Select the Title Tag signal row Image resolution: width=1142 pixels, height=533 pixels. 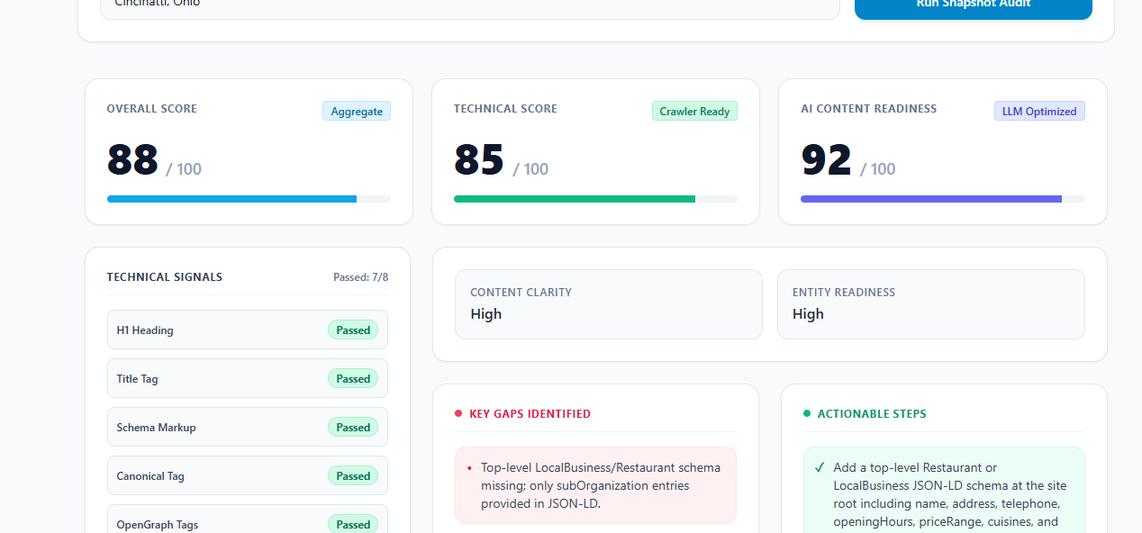pyautogui.click(x=248, y=378)
